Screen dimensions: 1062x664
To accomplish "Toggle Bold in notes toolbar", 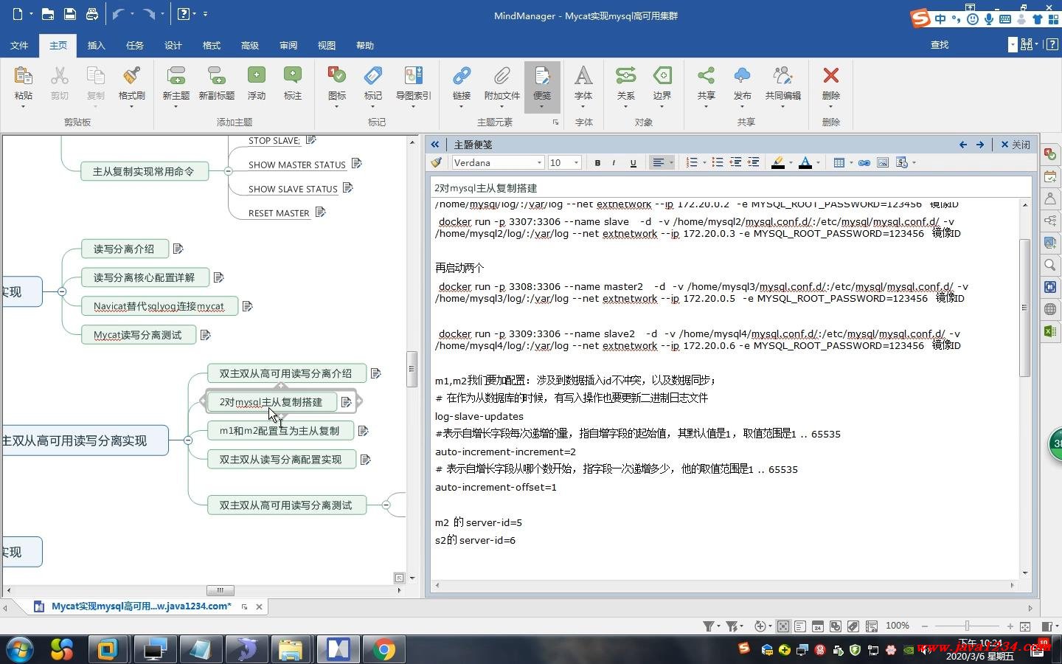I will (x=597, y=162).
